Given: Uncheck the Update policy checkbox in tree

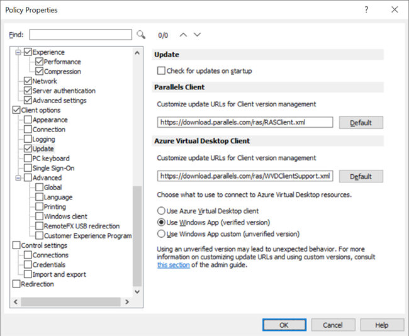Looking at the screenshot, I should click(27, 149).
